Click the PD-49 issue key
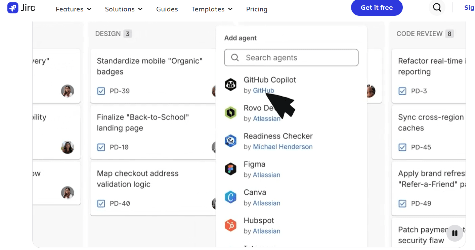 (x=421, y=203)
